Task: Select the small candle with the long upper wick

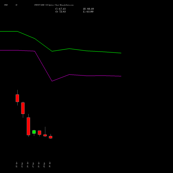Action: click(x=45, y=135)
